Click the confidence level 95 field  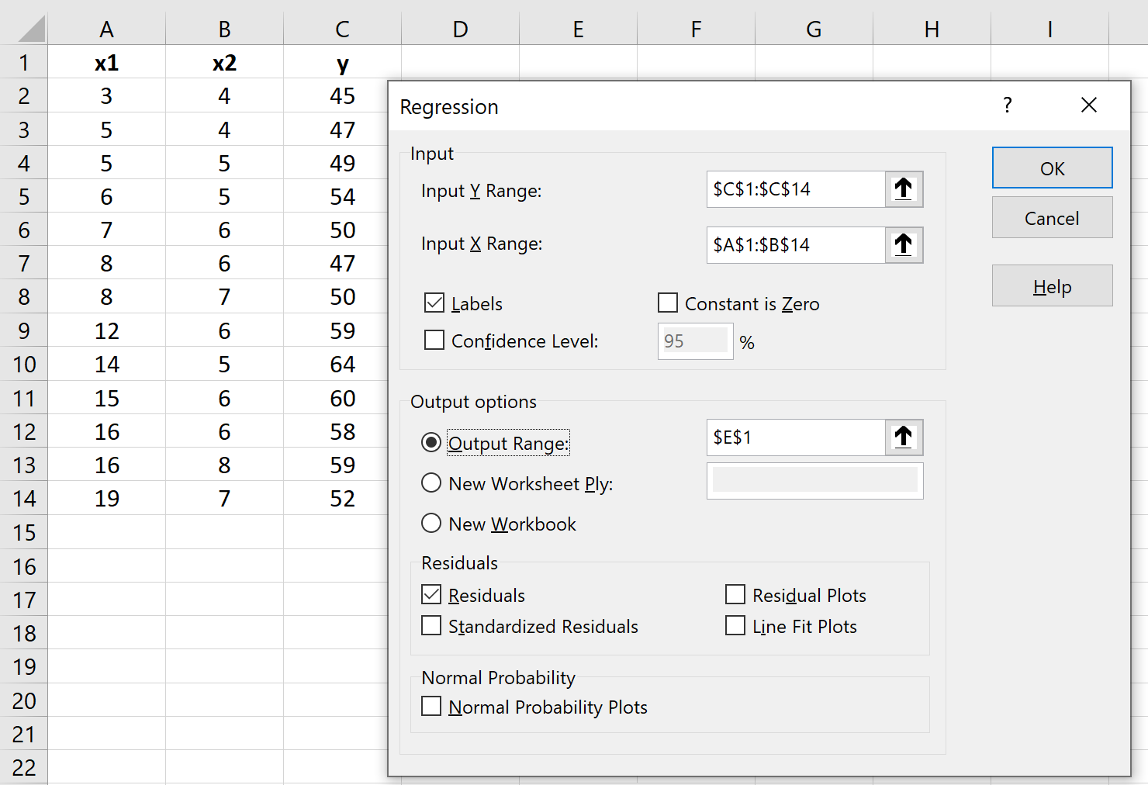(x=696, y=341)
